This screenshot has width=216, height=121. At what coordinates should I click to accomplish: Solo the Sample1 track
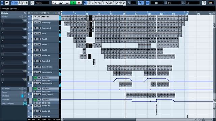(x=39, y=61)
